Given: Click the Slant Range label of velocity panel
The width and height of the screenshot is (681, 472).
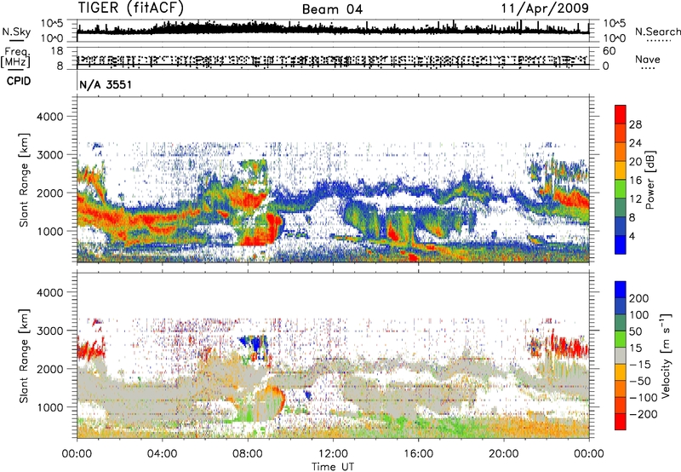Looking at the screenshot, I should click(x=24, y=355).
